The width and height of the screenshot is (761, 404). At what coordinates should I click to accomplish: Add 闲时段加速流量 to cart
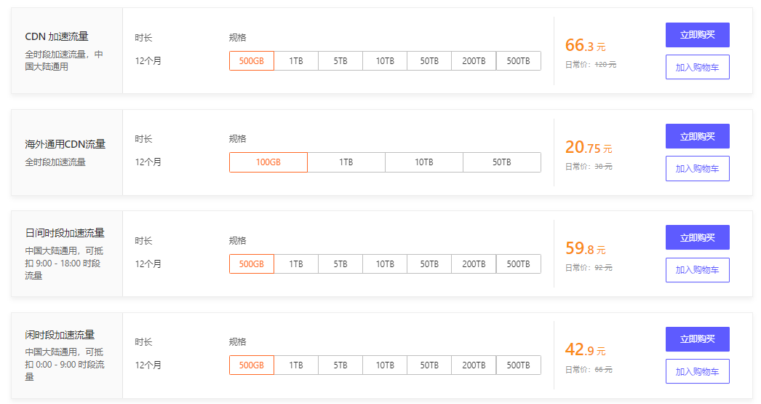tap(697, 371)
